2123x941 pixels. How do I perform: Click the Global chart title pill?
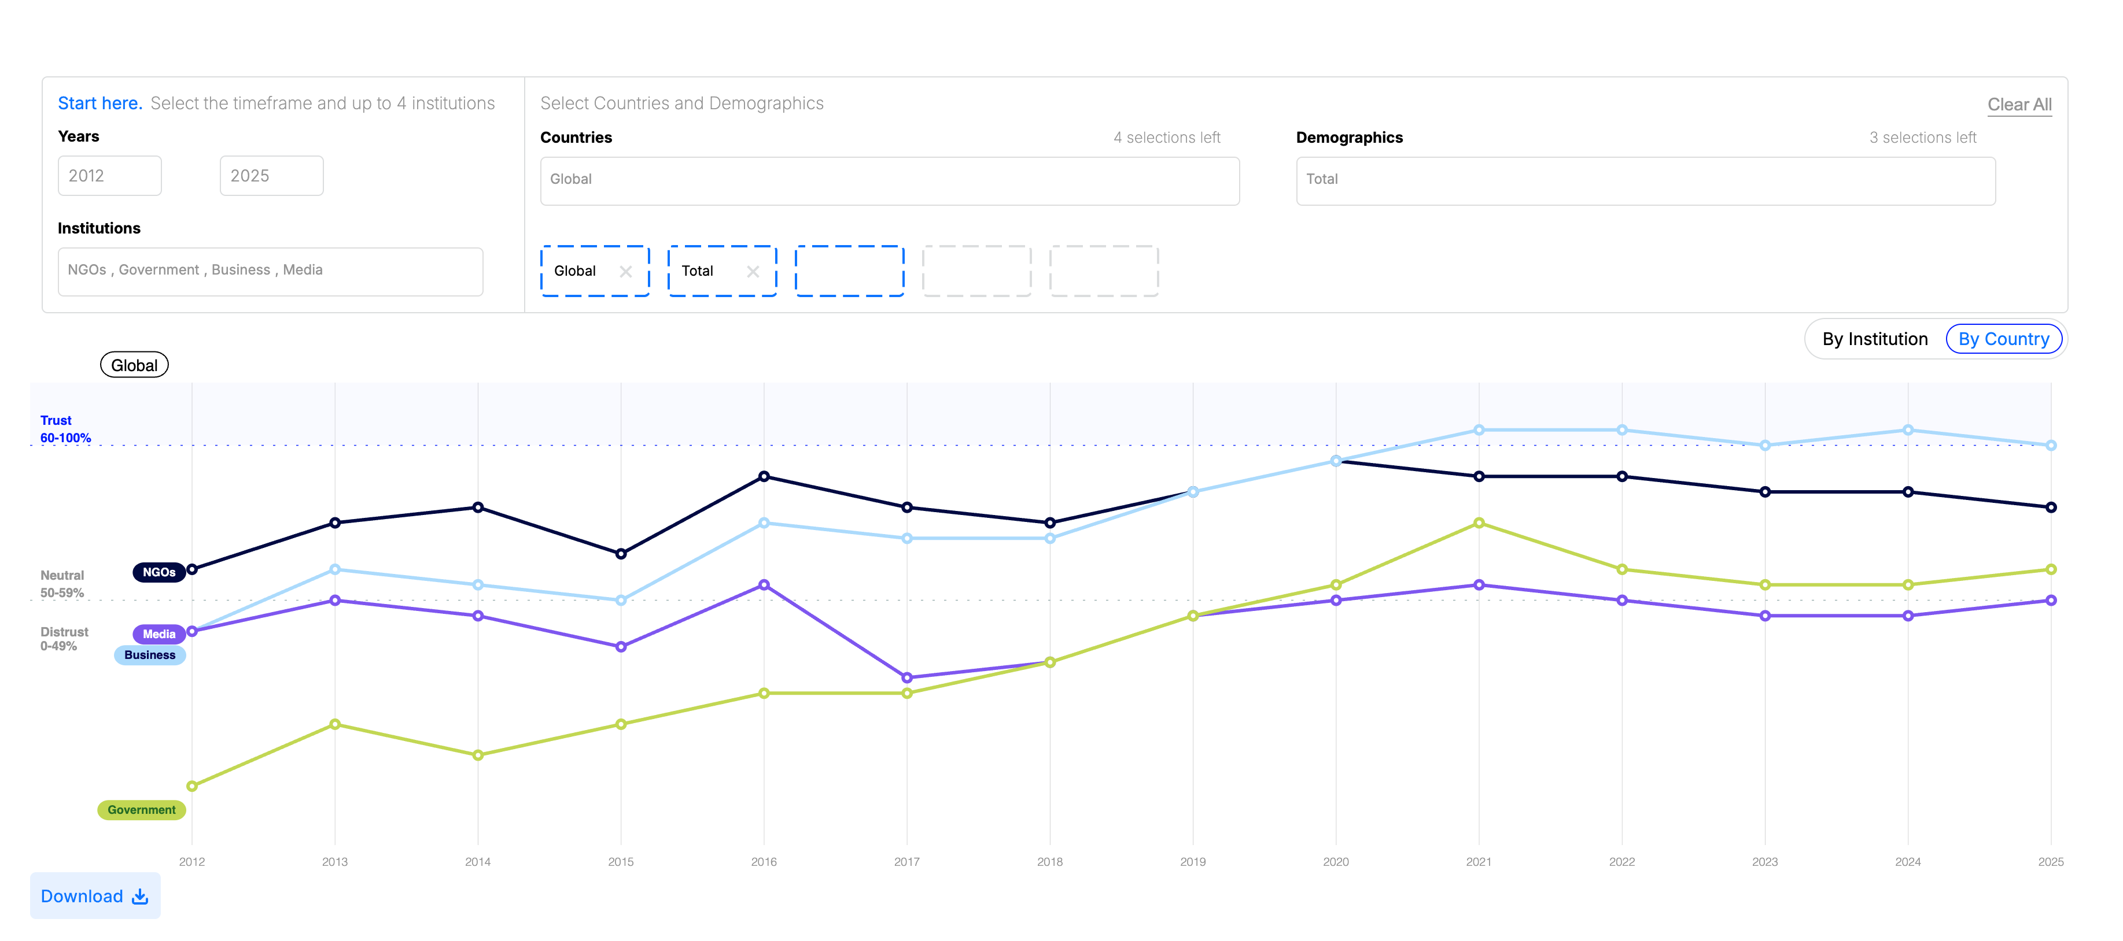click(134, 365)
